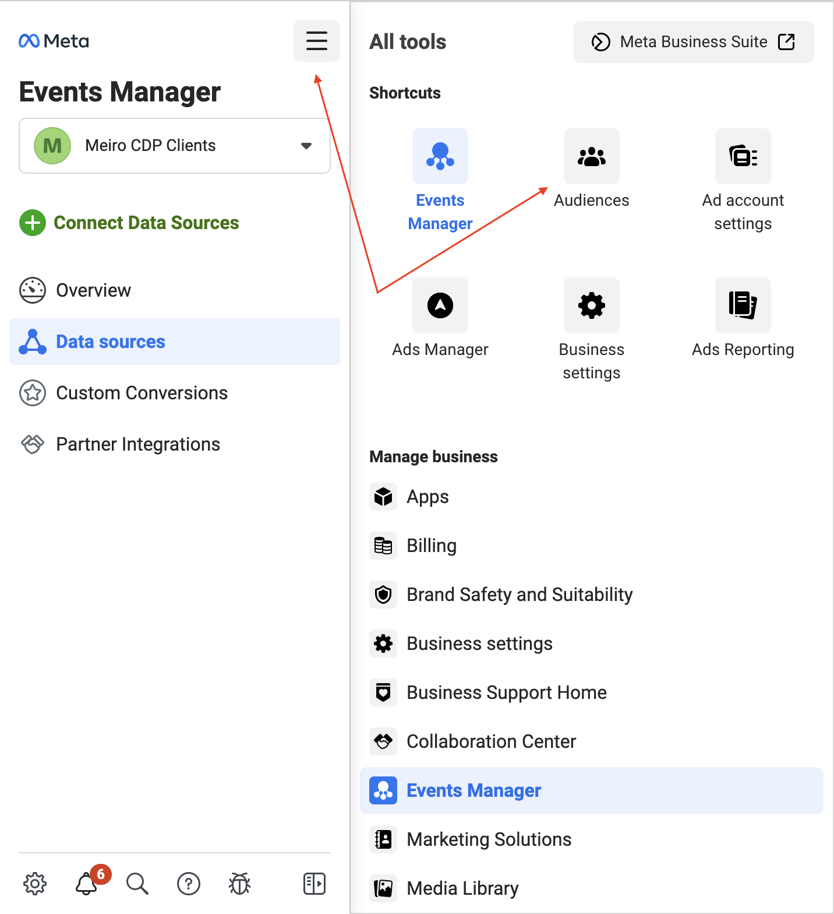The image size is (834, 914).
Task: Open the hamburger All tools menu
Action: pos(316,41)
